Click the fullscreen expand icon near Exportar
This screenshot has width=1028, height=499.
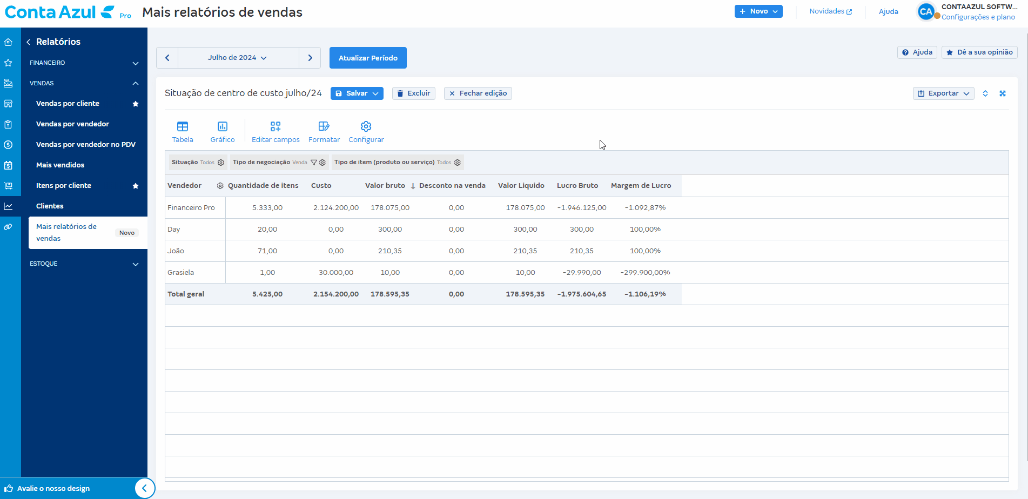coord(1003,93)
